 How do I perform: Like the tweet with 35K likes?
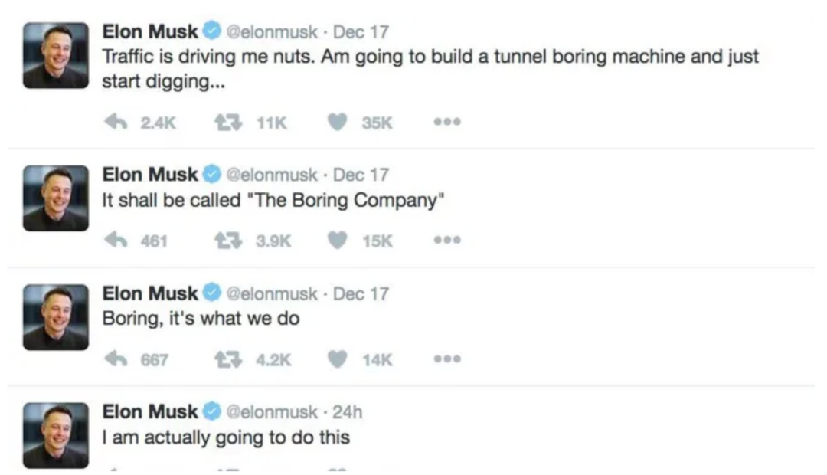(x=338, y=123)
